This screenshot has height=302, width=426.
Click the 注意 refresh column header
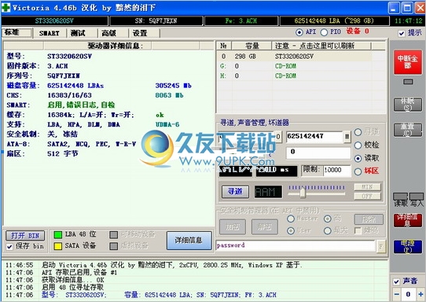pyautogui.click(x=321, y=46)
